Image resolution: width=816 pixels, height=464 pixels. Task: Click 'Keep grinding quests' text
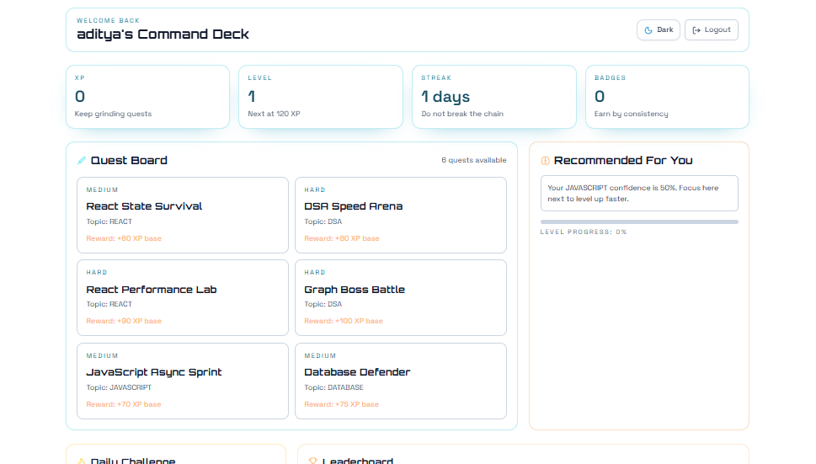point(113,114)
